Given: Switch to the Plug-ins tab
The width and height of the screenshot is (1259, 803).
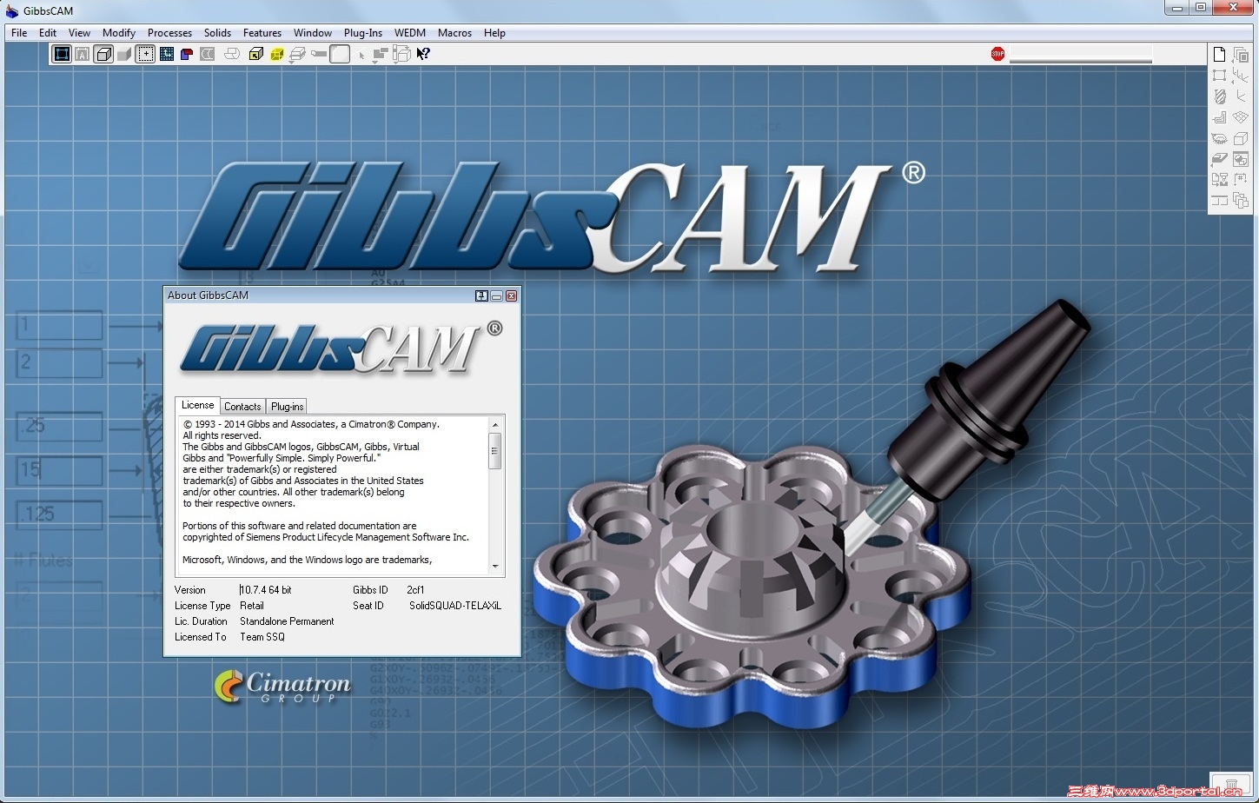Looking at the screenshot, I should (287, 406).
